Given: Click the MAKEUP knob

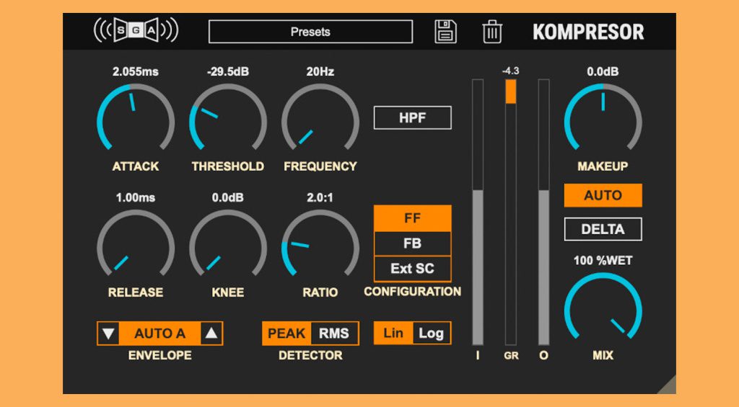Looking at the screenshot, I should [x=603, y=117].
